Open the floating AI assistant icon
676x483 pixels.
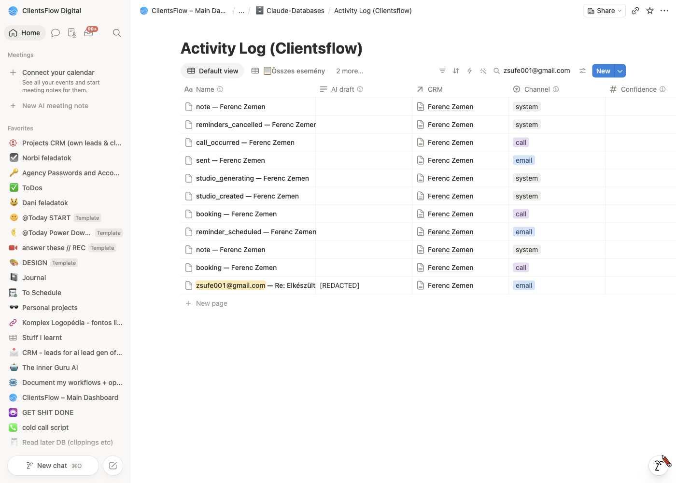pos(659,465)
